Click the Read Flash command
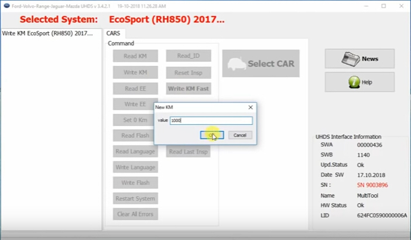 [133, 135]
